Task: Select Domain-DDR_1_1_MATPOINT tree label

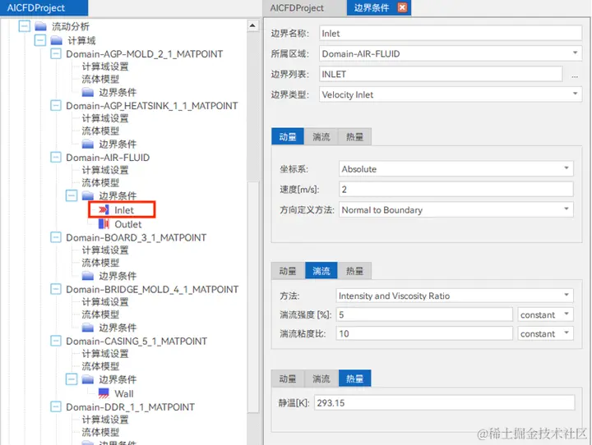Action: point(130,407)
